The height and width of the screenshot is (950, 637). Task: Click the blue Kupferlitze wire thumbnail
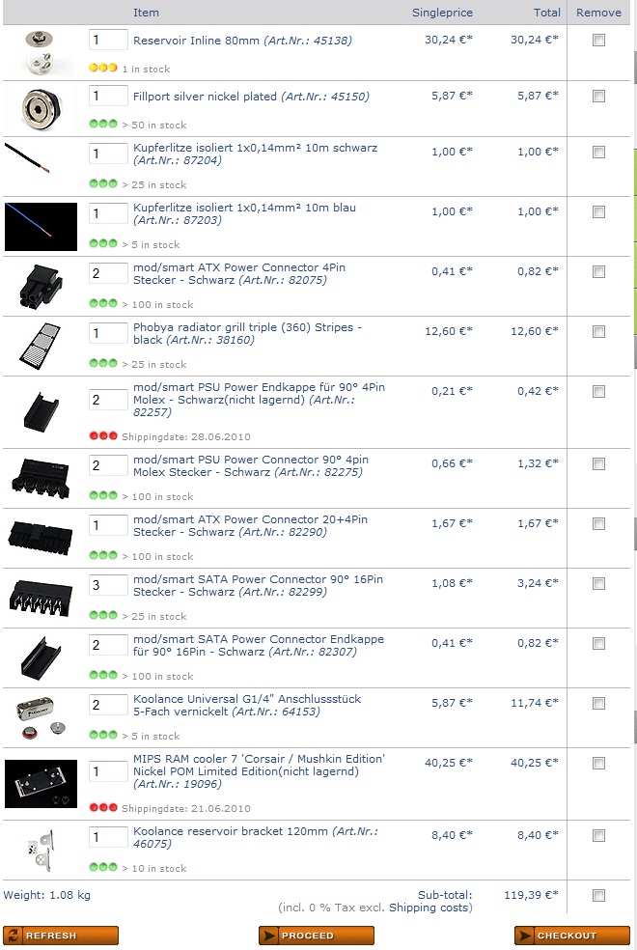[41, 227]
